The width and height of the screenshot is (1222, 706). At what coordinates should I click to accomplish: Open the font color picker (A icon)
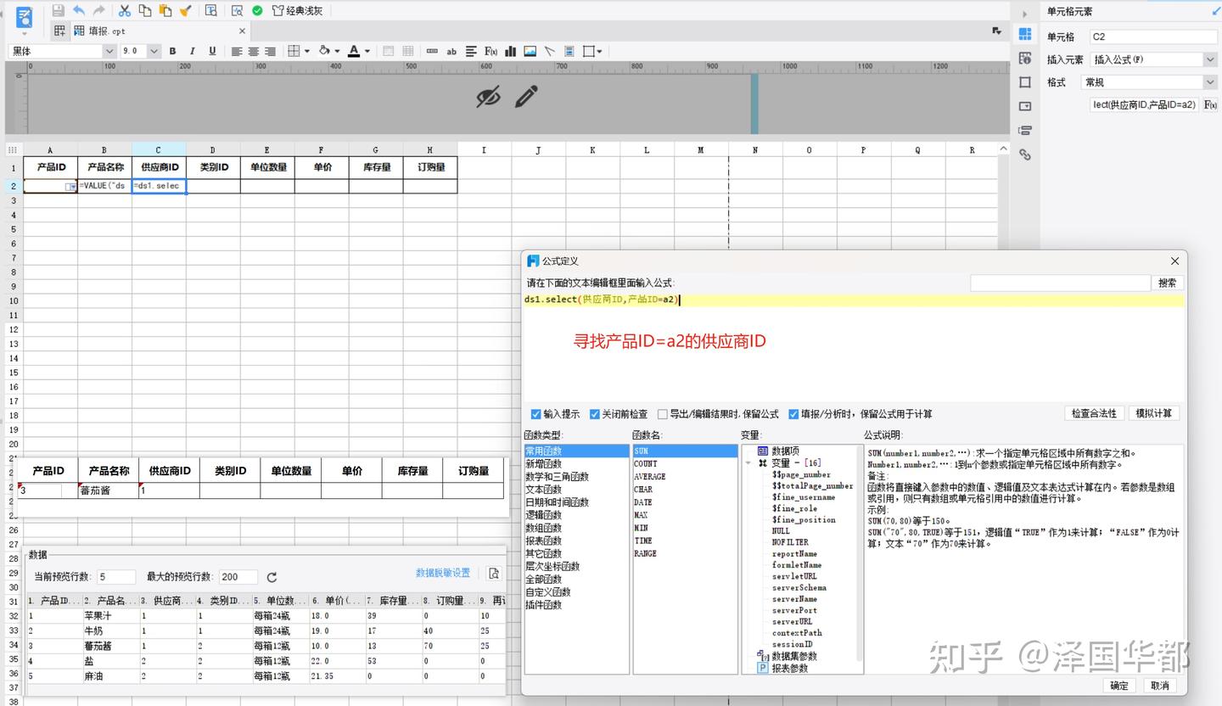coord(354,51)
